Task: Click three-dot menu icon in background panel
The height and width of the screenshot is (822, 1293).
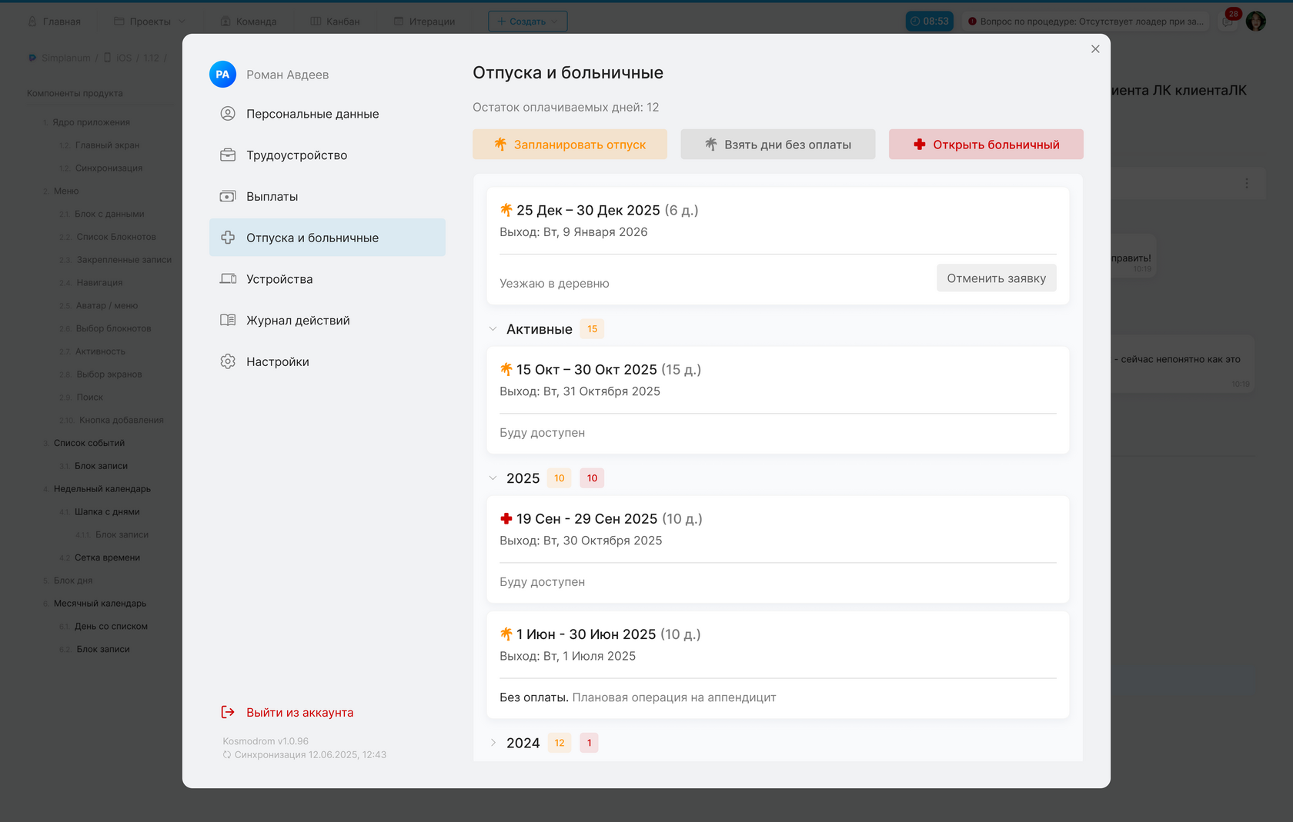Action: 1247,184
